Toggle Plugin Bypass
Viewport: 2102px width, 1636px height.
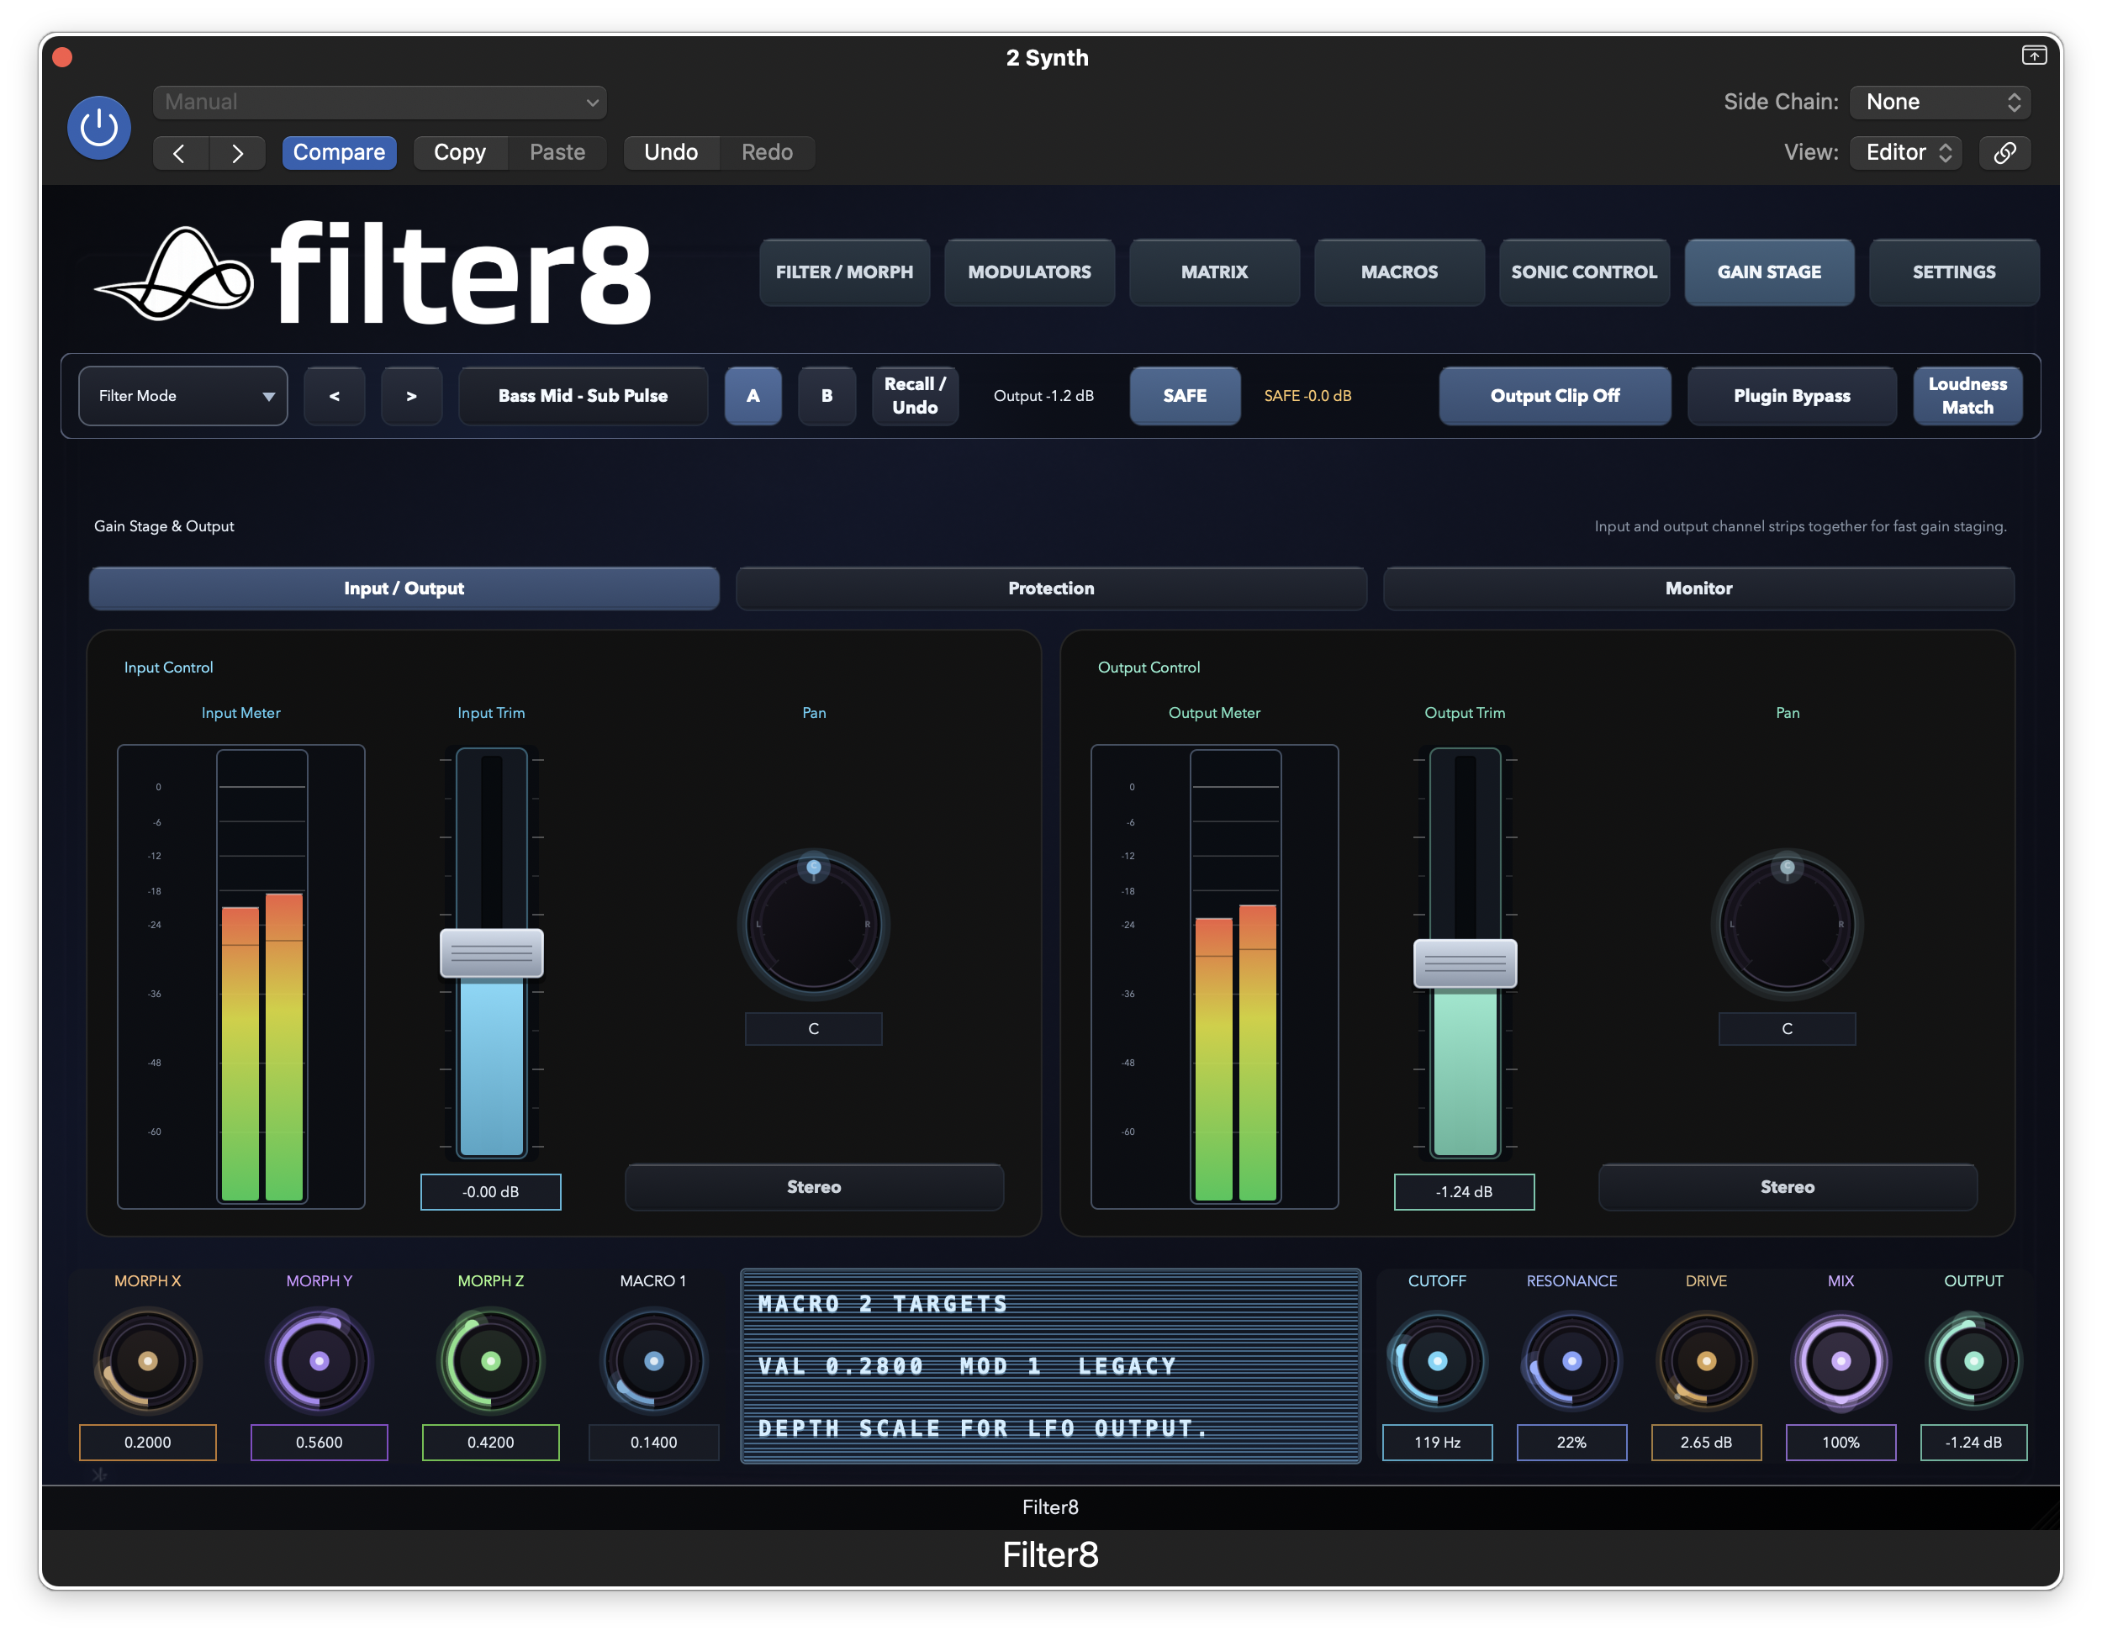pos(1791,395)
